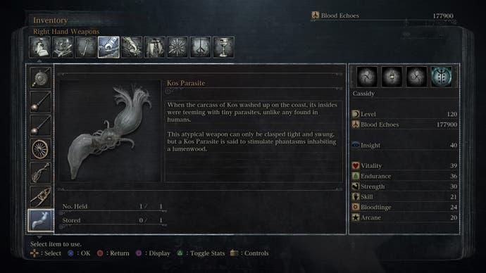Click the up arrow above weapon list
The width and height of the screenshot is (486, 273).
coord(39,61)
